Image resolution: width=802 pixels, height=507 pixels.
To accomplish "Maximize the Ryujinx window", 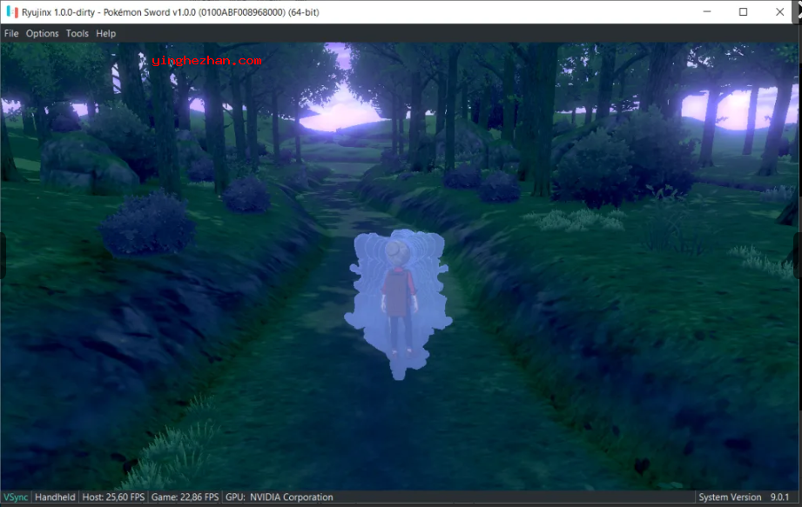I will 743,12.
